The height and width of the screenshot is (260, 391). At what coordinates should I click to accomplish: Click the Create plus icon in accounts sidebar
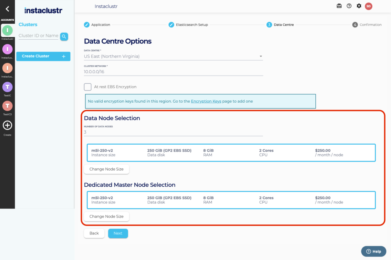pos(7,125)
